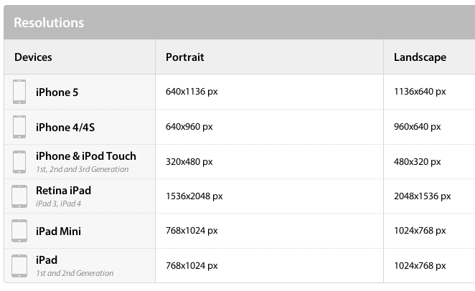The image size is (475, 291).
Task: Click the Portrait column header
Action: pos(185,57)
